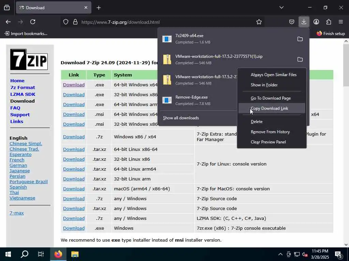
Task: Download the macOS .tar.xz file
Action: coord(74,189)
